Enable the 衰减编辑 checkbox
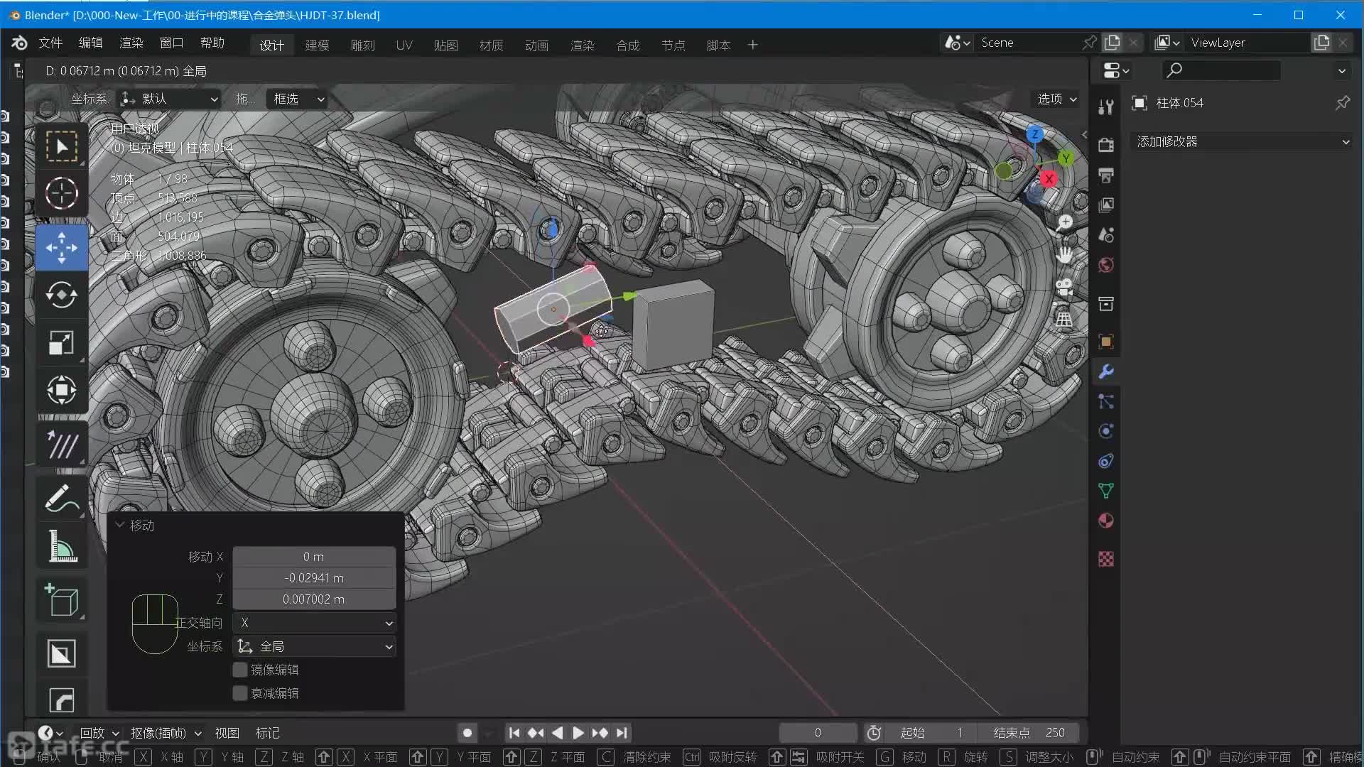The height and width of the screenshot is (767, 1364). (x=240, y=693)
